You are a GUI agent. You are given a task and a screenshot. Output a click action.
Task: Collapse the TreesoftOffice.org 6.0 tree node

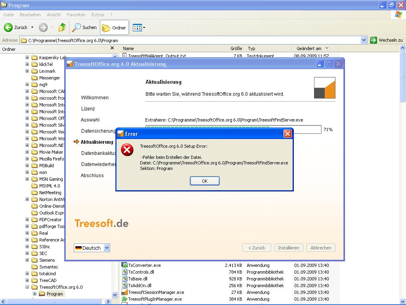coord(27,287)
